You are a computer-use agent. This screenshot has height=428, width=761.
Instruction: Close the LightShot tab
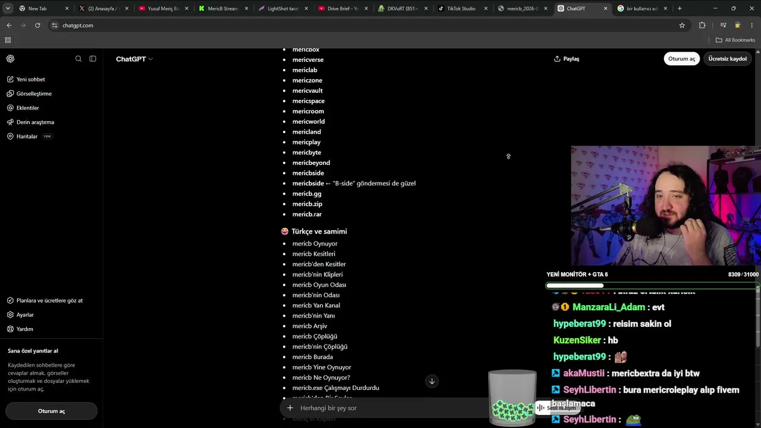pos(306,9)
